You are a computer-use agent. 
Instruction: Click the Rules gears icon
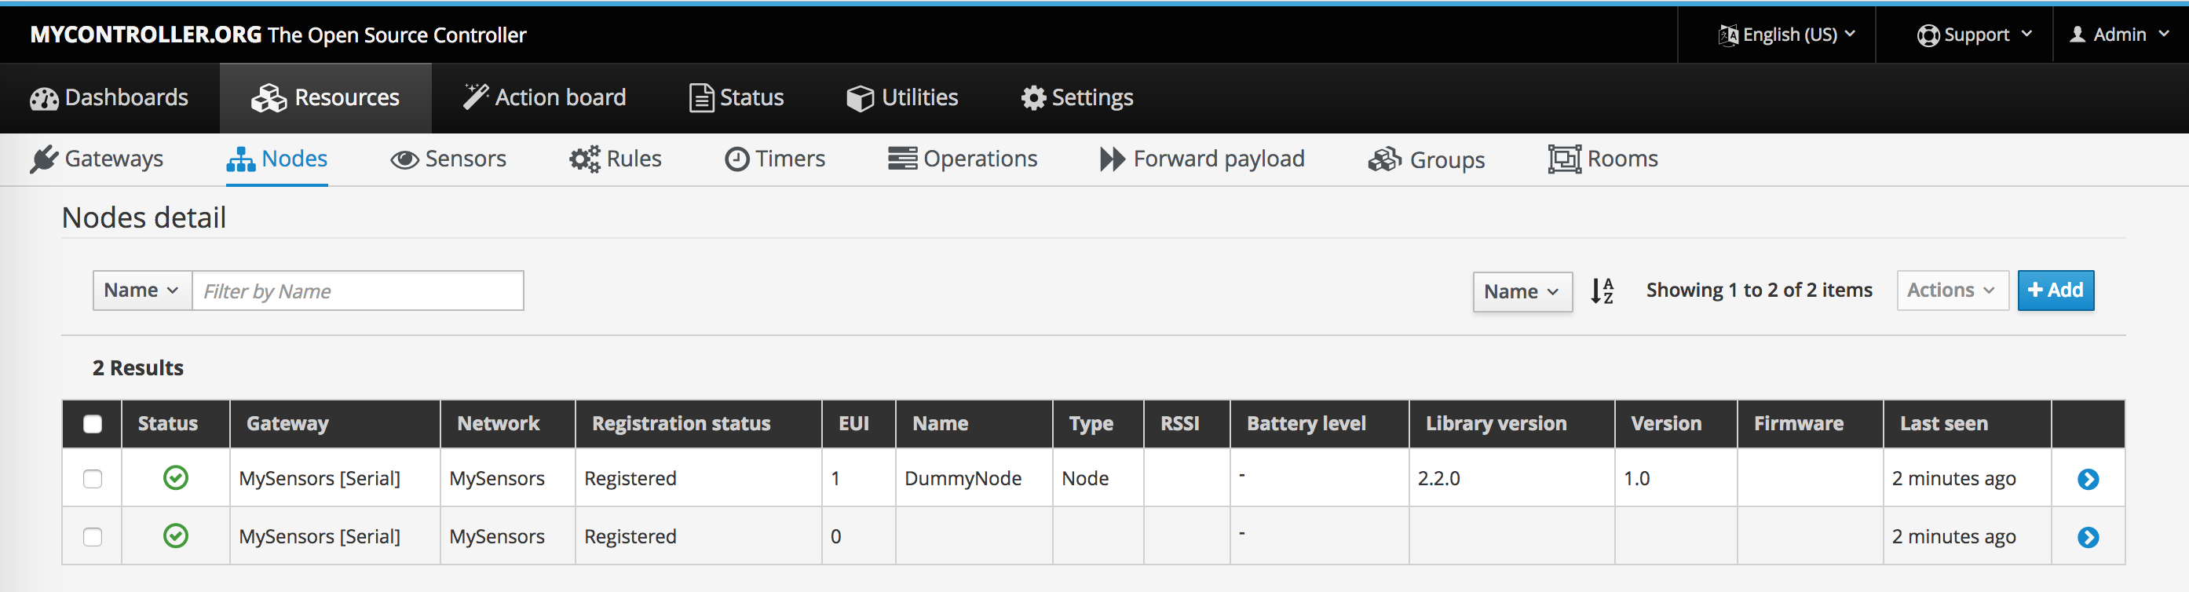(585, 159)
